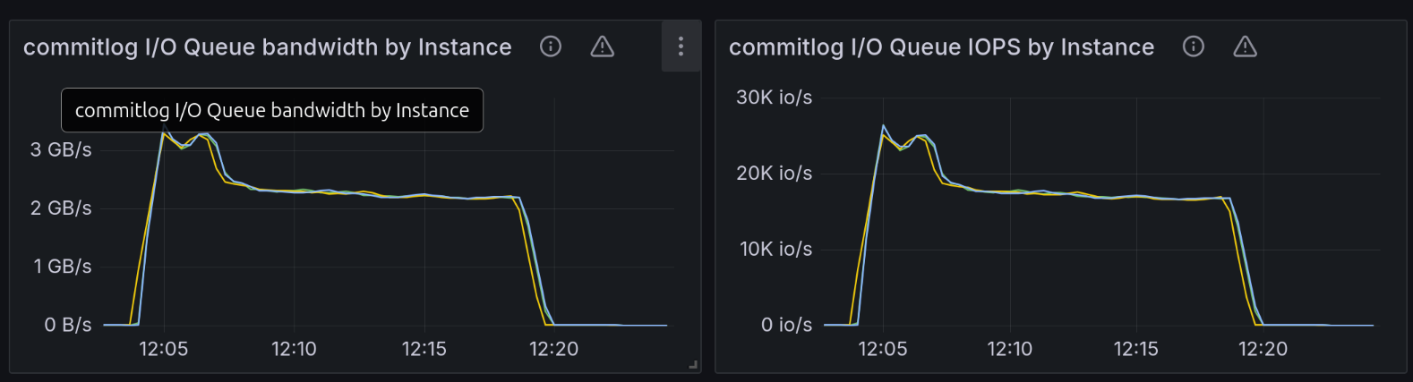Click info icon on bandwidth panel

coord(551,47)
